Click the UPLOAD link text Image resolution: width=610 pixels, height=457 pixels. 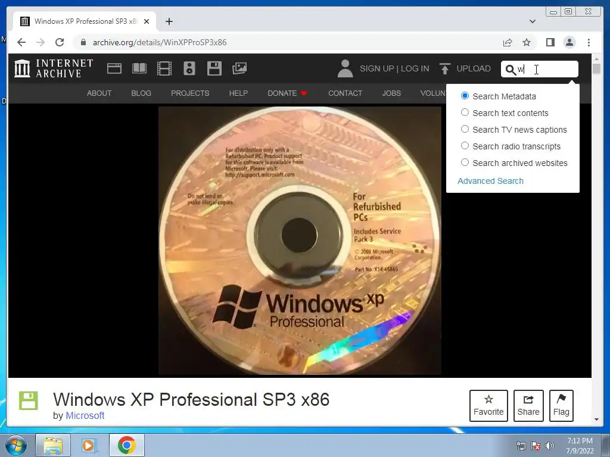click(474, 69)
